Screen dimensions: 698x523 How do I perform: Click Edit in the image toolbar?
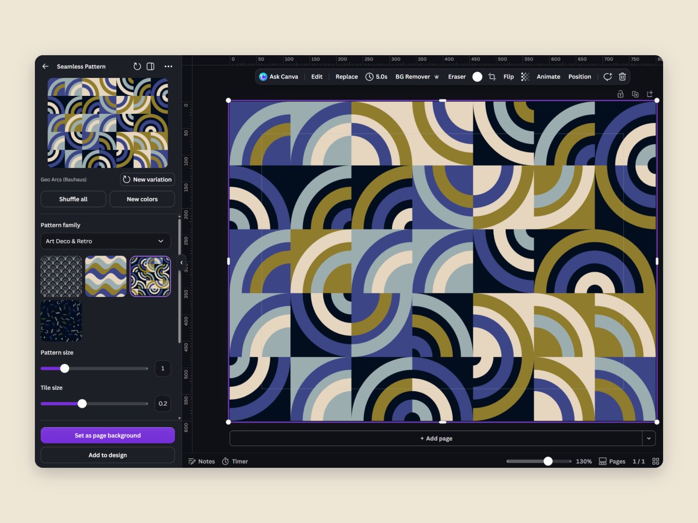317,77
